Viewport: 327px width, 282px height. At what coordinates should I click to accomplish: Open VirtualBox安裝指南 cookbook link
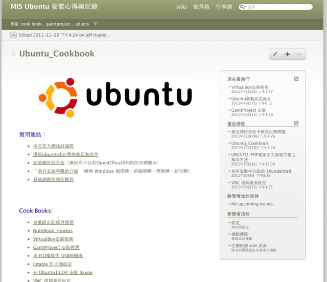53,239
